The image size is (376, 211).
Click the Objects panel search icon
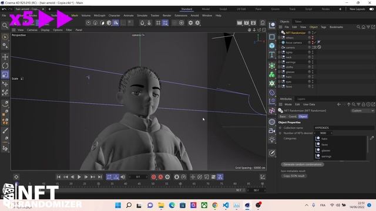[x=358, y=27]
